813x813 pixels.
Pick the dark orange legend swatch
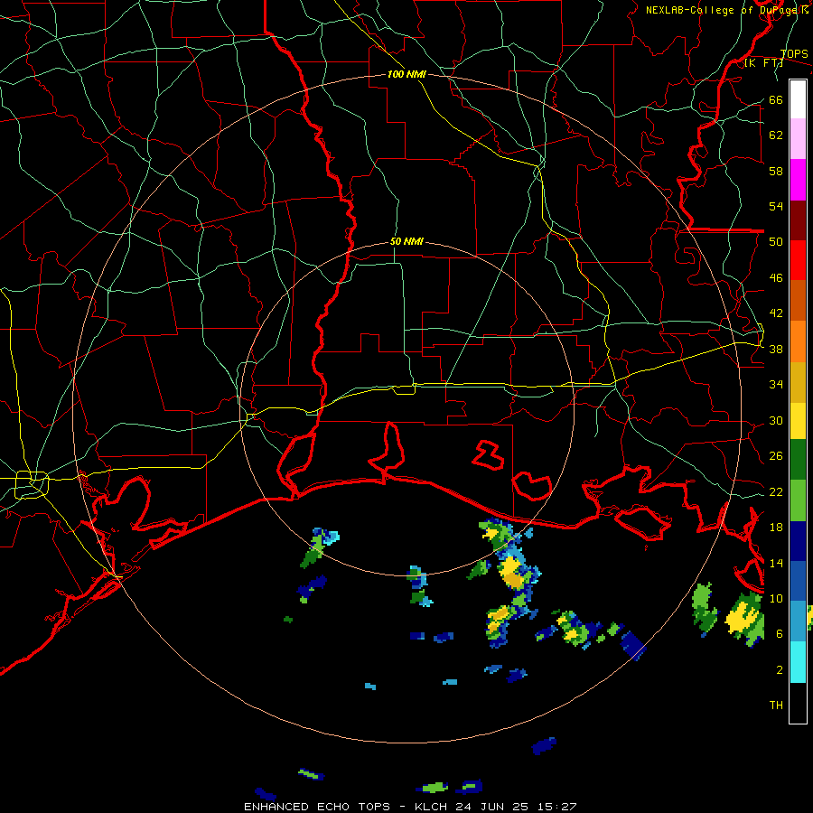coord(798,301)
